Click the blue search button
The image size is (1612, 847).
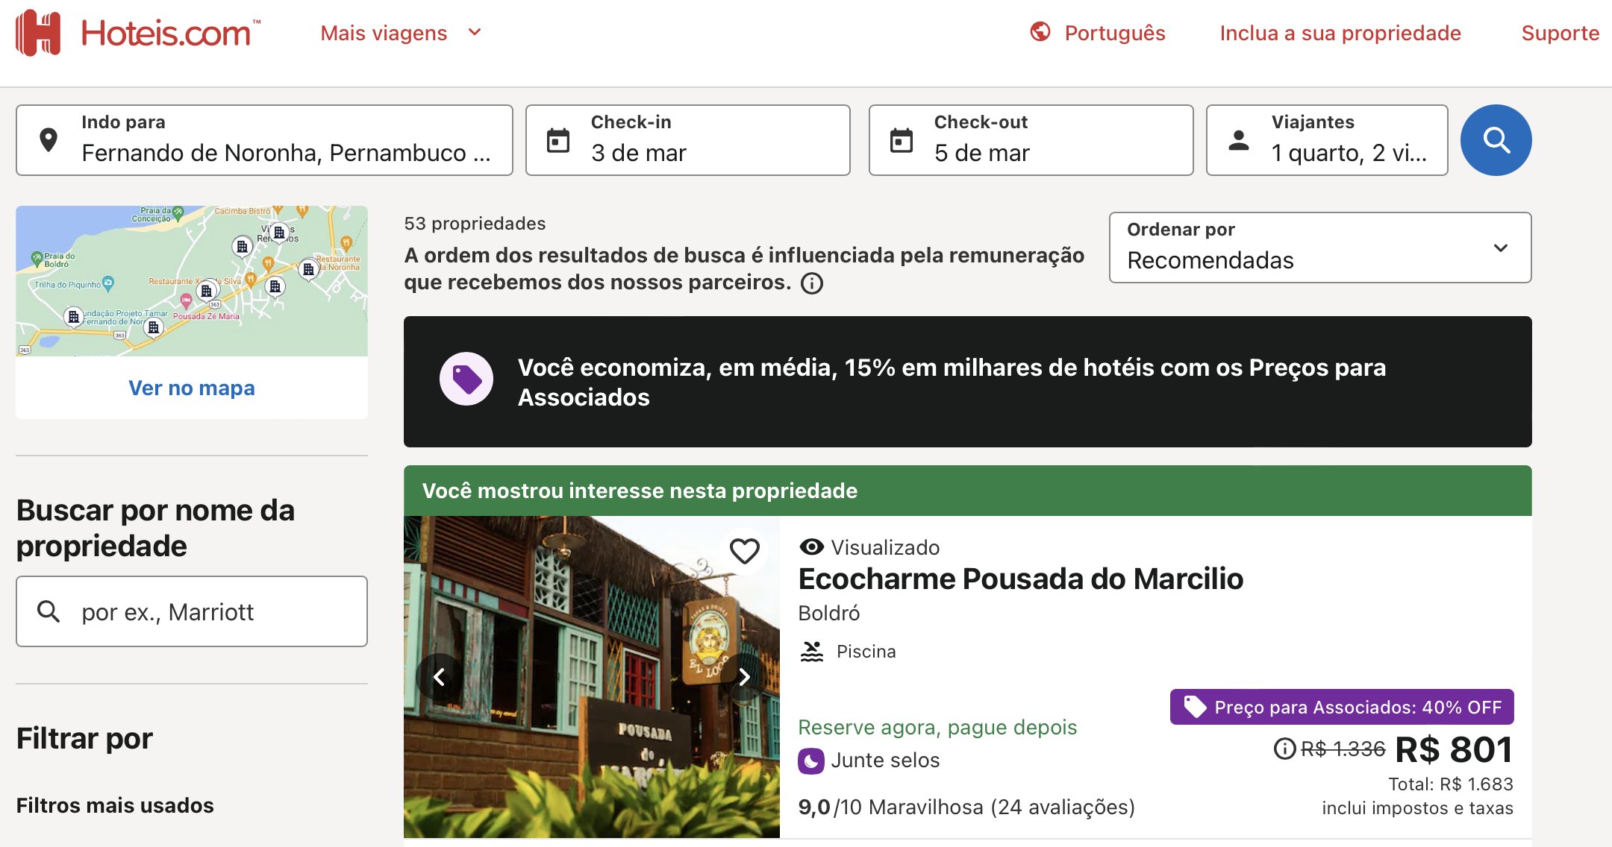1496,140
